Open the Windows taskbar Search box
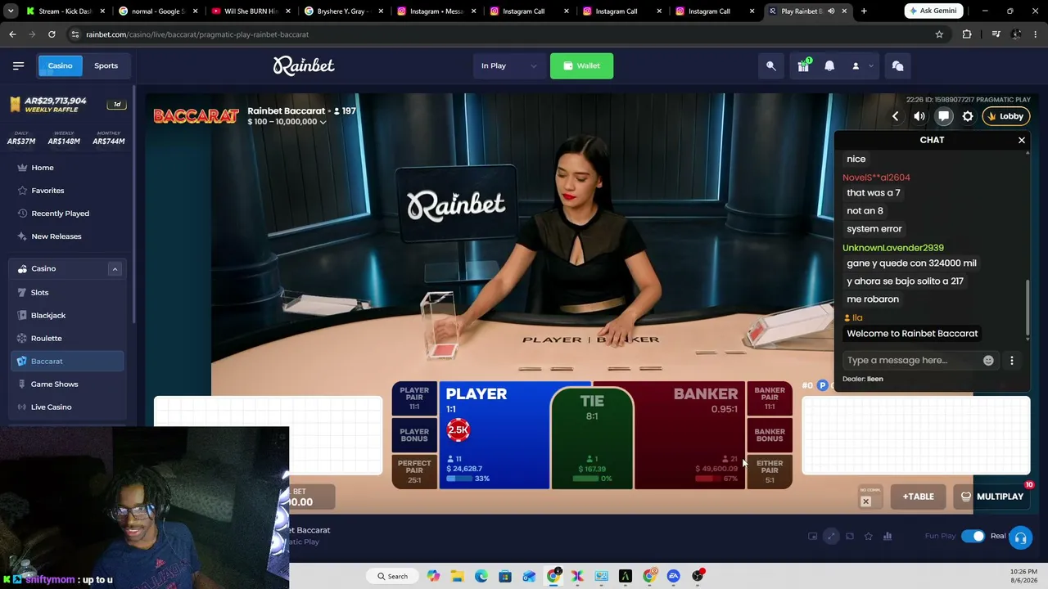The width and height of the screenshot is (1048, 589). coord(393,576)
